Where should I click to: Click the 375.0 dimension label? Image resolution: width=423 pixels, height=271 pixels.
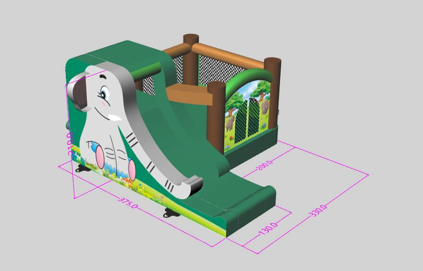pyautogui.click(x=128, y=203)
